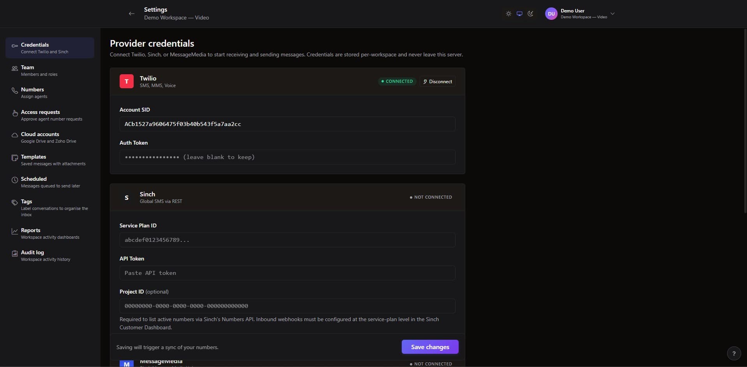Click the Project ID (optional) label
747x367 pixels.
click(144, 292)
